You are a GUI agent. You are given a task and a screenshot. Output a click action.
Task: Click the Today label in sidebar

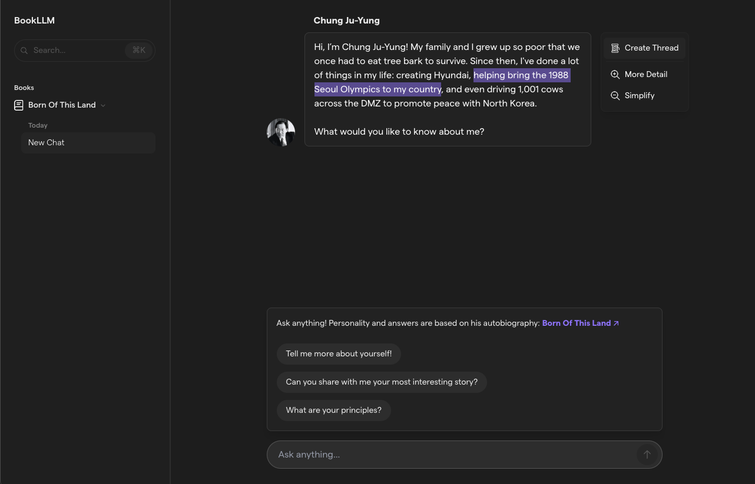(38, 126)
